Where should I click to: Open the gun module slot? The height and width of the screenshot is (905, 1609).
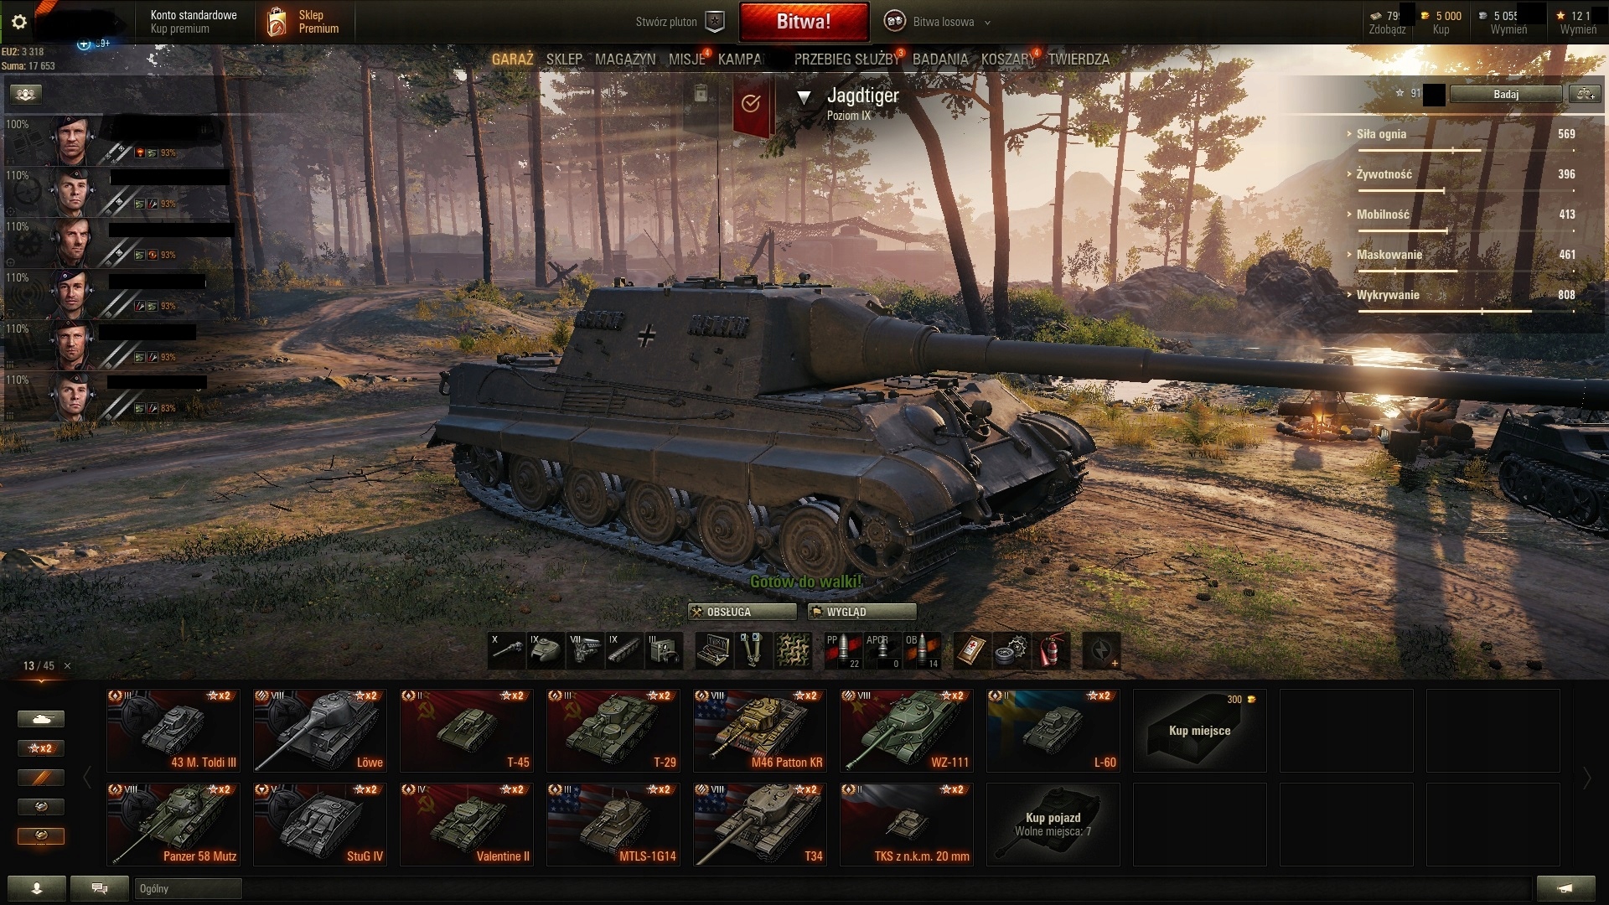tap(506, 650)
